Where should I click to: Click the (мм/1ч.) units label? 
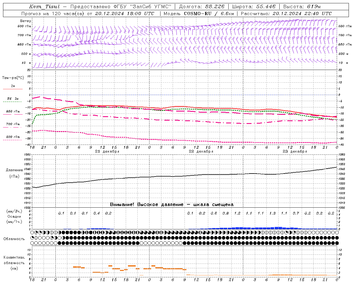click(x=14, y=222)
